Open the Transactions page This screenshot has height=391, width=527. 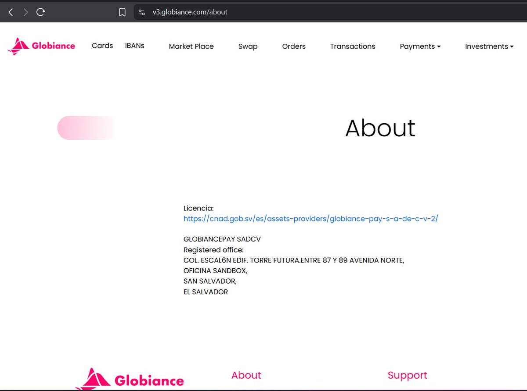coord(353,46)
